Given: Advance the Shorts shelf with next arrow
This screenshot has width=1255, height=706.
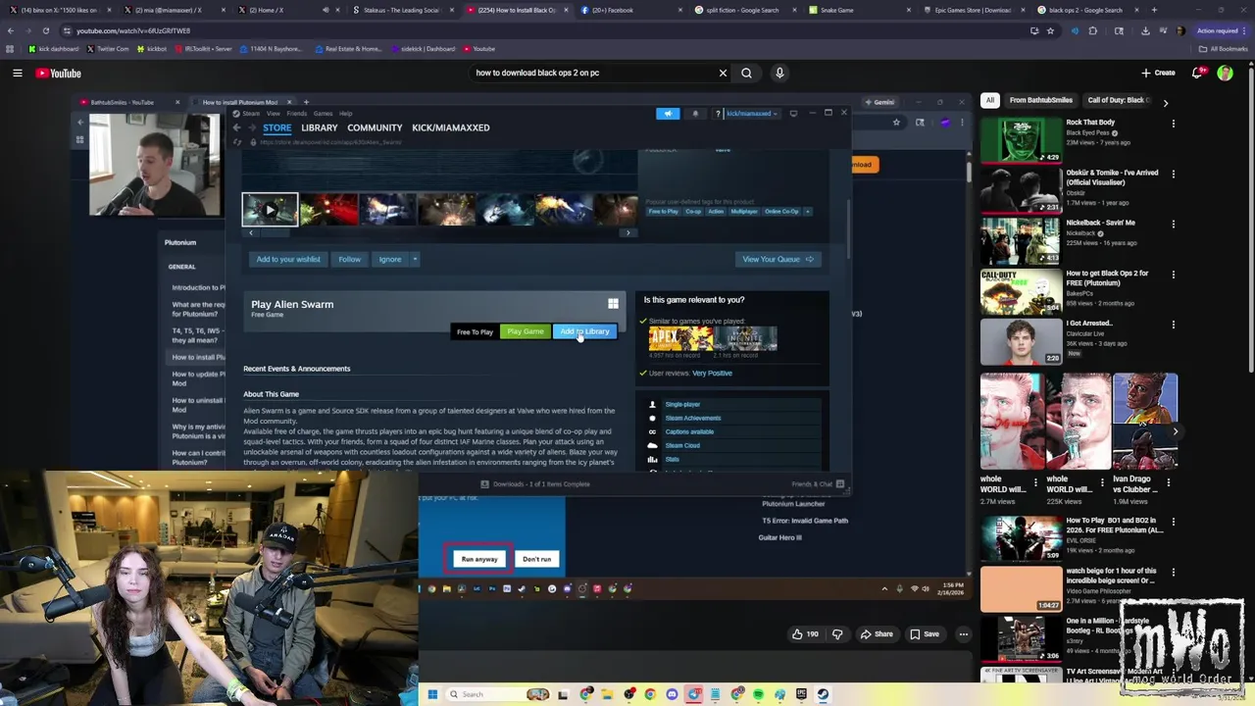Looking at the screenshot, I should [x=1175, y=431].
